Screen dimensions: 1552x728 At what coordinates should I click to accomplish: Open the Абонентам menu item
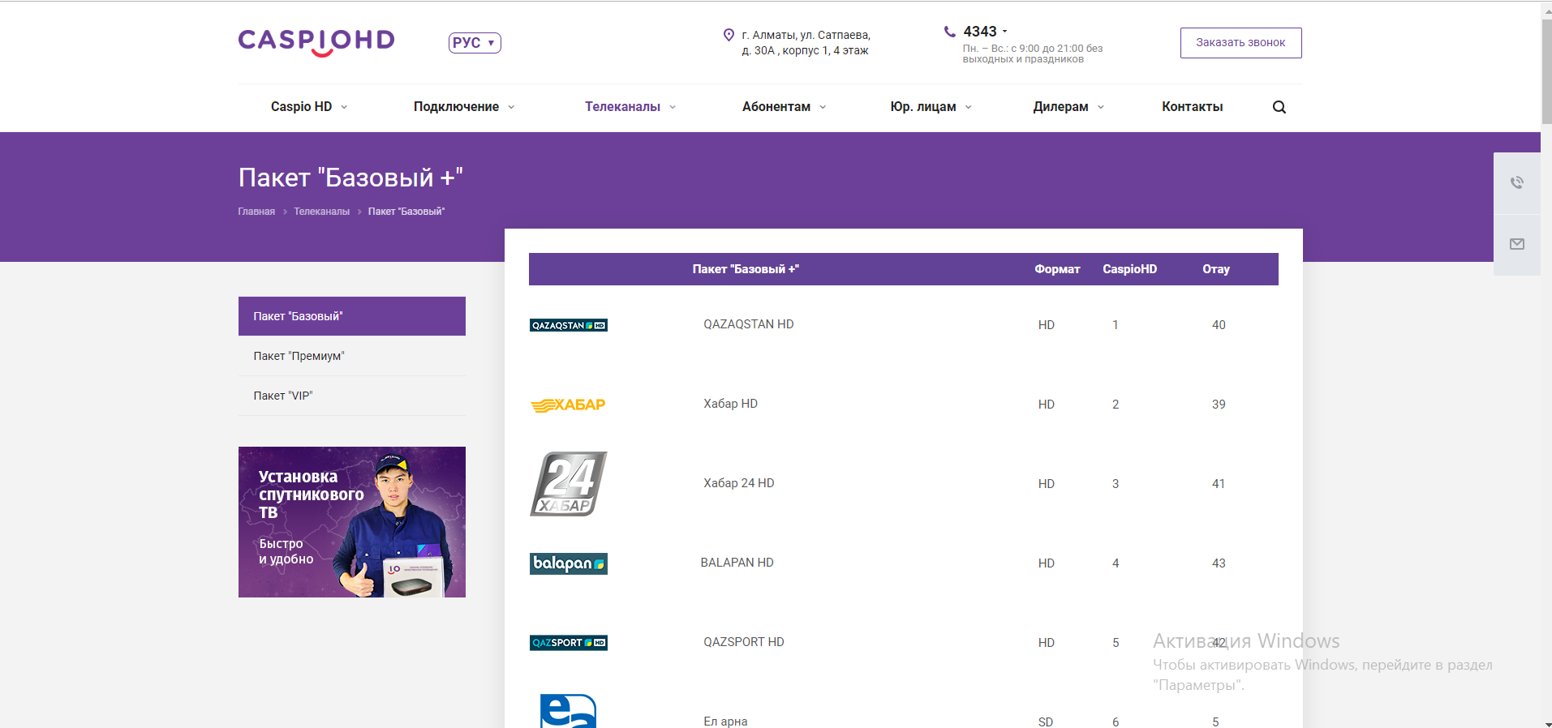coord(776,107)
